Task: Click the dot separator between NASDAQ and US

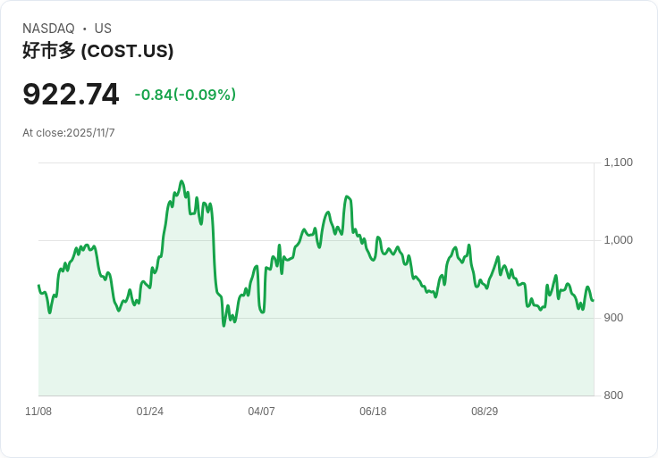Action: point(85,29)
